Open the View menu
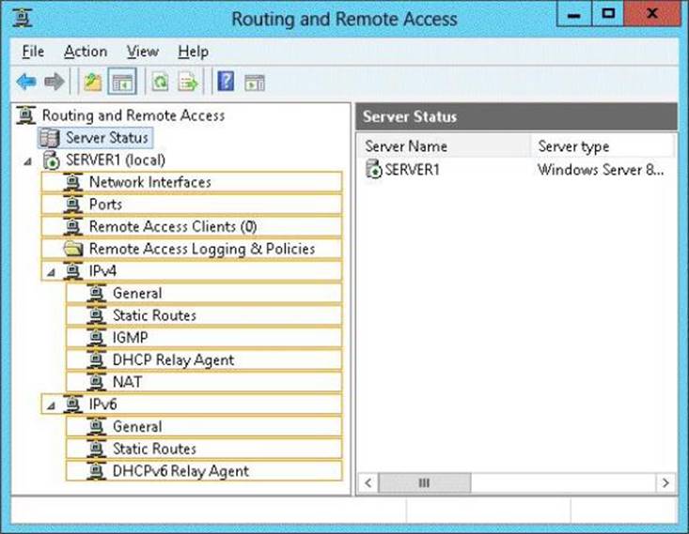Image resolution: width=689 pixels, height=534 pixels. 142,52
